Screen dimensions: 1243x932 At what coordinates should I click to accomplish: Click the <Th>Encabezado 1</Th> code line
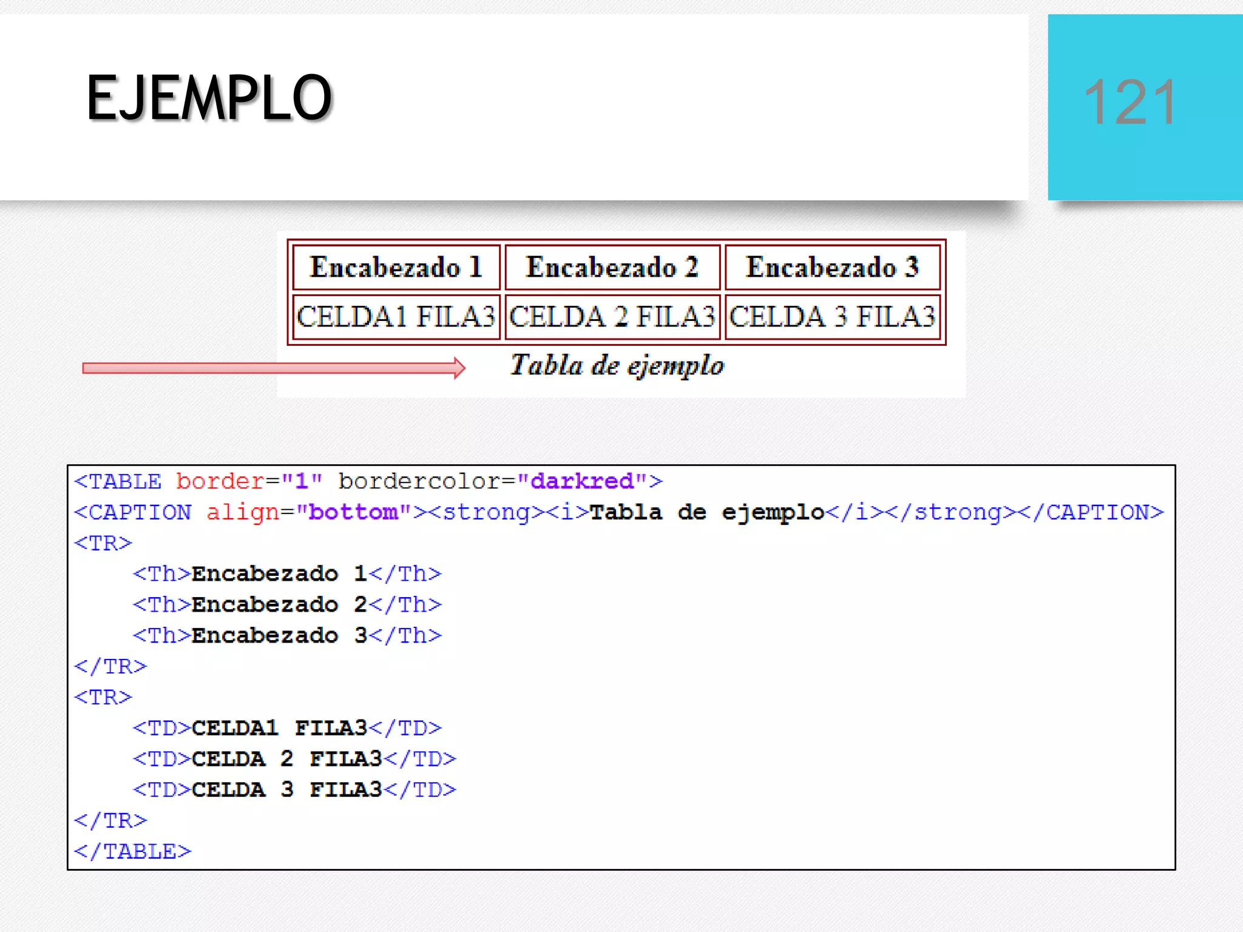287,573
